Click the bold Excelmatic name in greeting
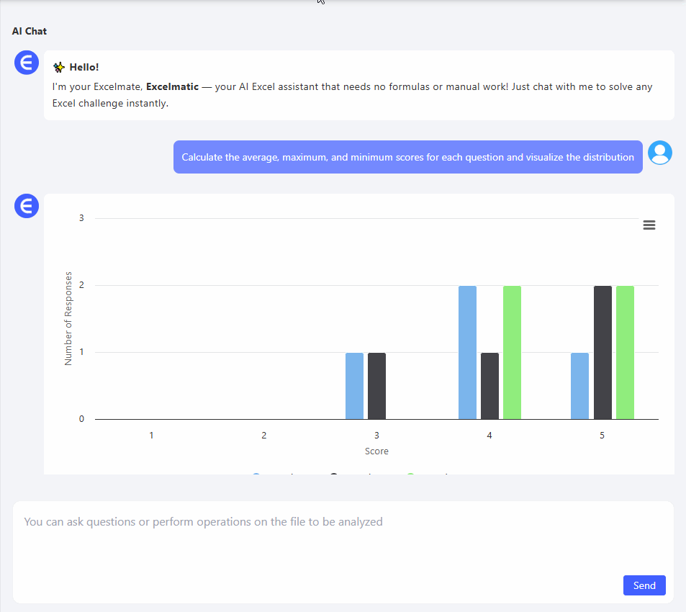The width and height of the screenshot is (686, 612). [x=171, y=86]
